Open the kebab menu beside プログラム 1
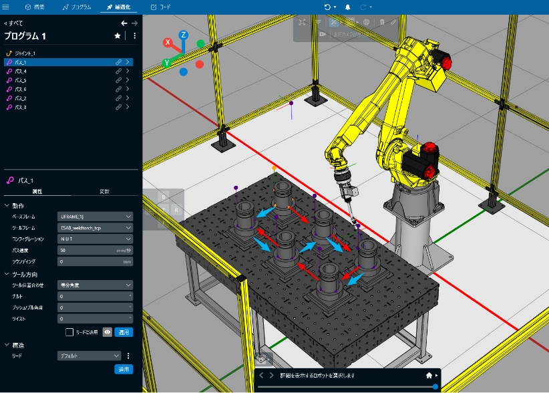 tap(134, 36)
